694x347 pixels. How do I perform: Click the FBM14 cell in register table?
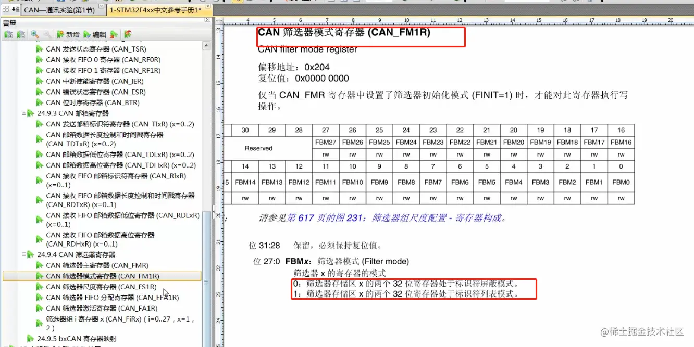tap(245, 182)
